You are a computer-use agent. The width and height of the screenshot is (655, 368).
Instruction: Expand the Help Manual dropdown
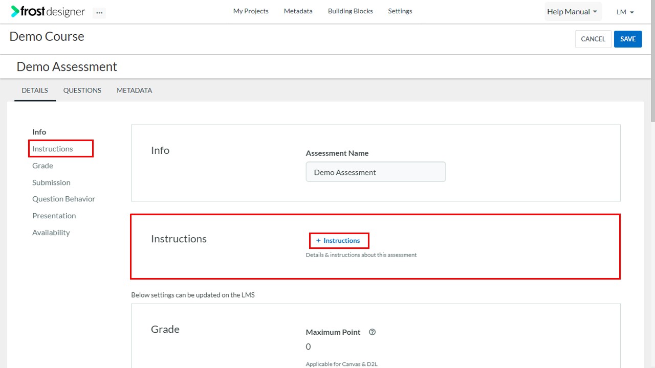point(573,12)
